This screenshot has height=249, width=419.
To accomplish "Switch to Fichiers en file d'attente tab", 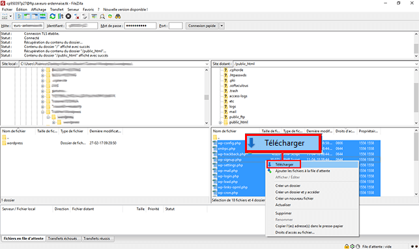I will (23, 239).
